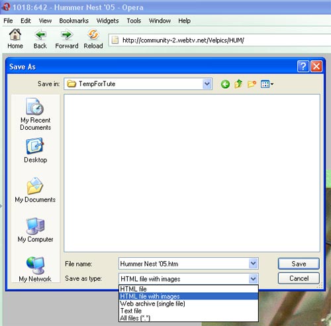This screenshot has height=326, width=331.
Task: Expand the Save in folder dropdown
Action: [207, 84]
